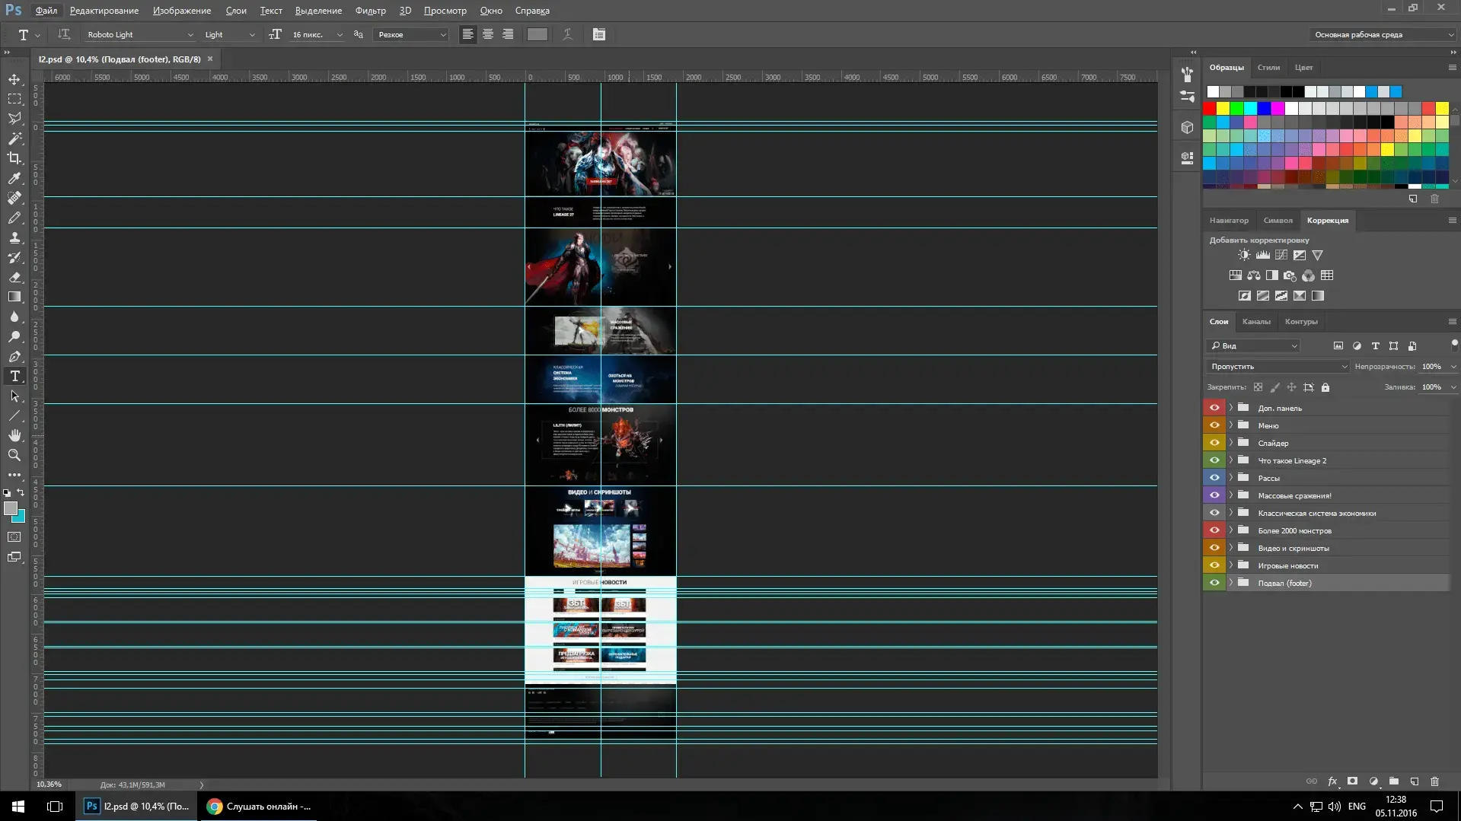Open the Основная рабочая среда workspace dropdown
The height and width of the screenshot is (821, 1461).
pos(1383,34)
